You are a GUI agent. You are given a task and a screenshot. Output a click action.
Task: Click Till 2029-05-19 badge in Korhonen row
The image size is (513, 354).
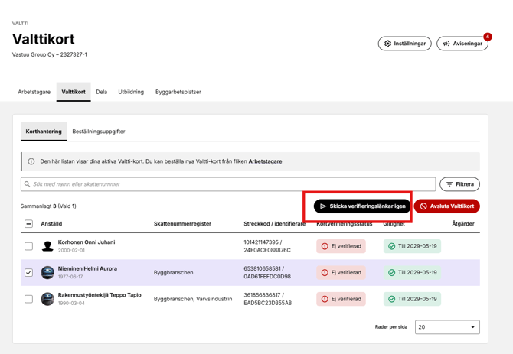412,246
